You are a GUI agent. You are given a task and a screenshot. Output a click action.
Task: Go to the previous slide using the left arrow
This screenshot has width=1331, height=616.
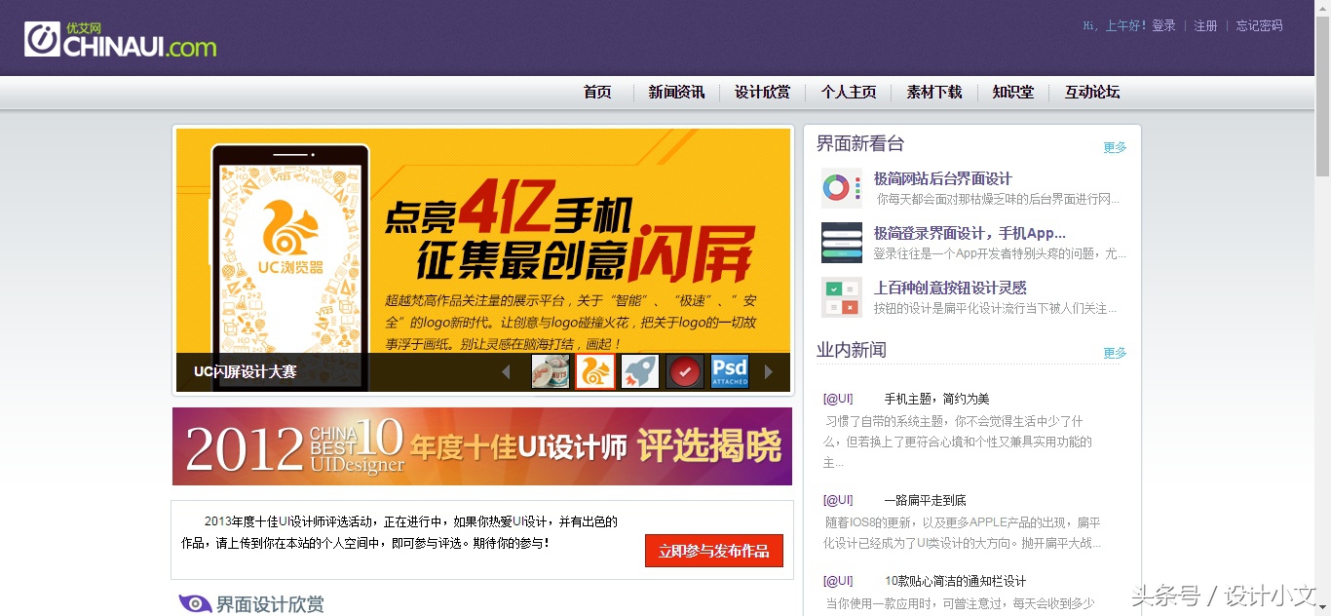click(506, 371)
